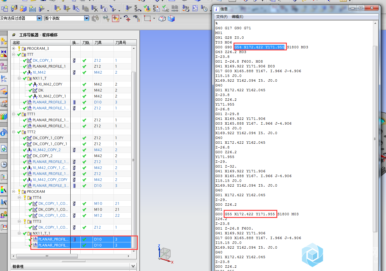Click the Tool Path column header
386x271 pixels.
86,43
